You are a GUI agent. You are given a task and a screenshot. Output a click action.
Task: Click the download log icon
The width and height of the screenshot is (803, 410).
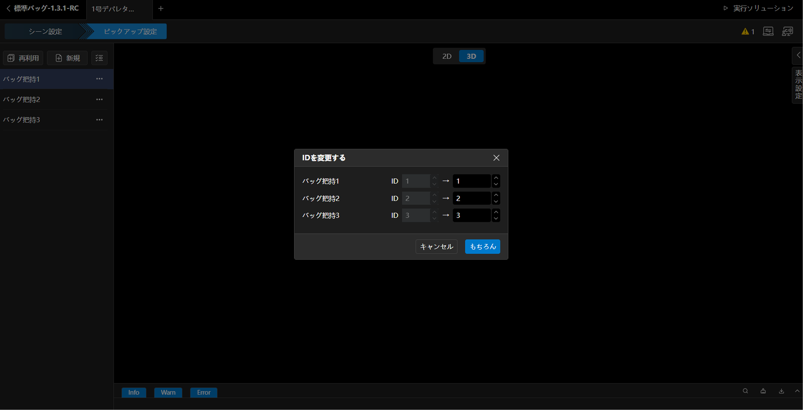click(781, 391)
